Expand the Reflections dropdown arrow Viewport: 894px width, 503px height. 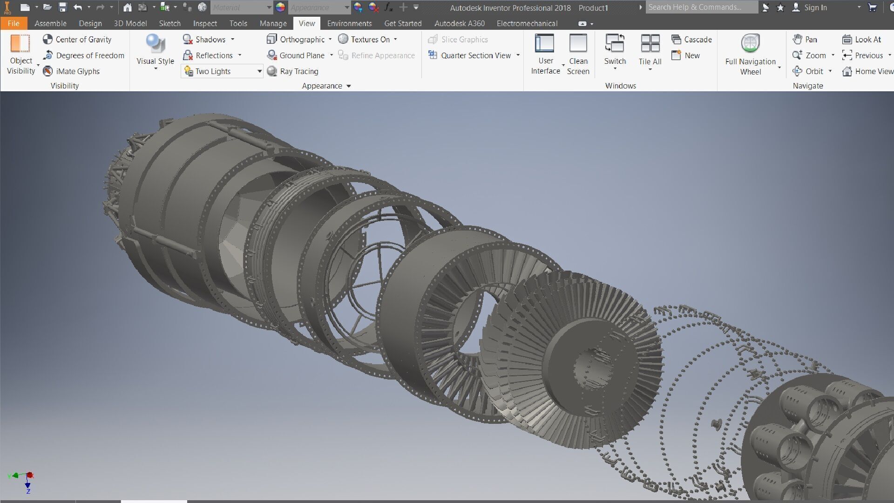(x=240, y=55)
